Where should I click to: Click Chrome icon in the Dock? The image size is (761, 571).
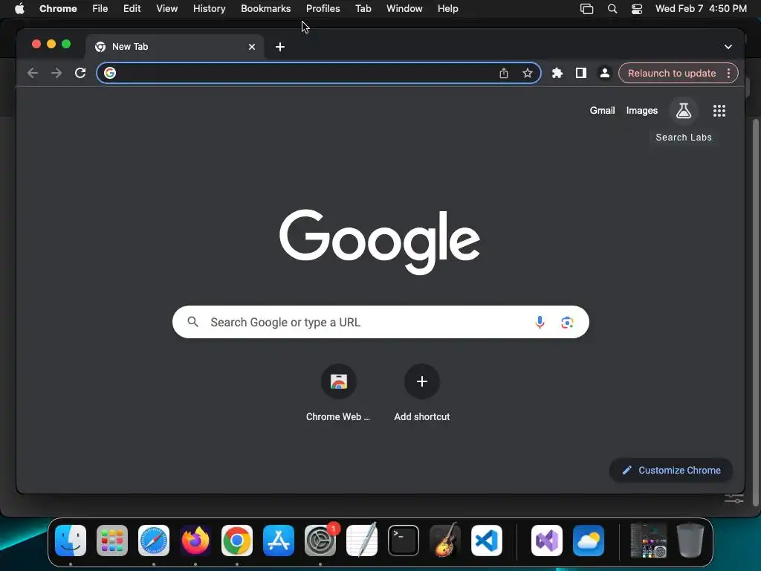coord(237,541)
